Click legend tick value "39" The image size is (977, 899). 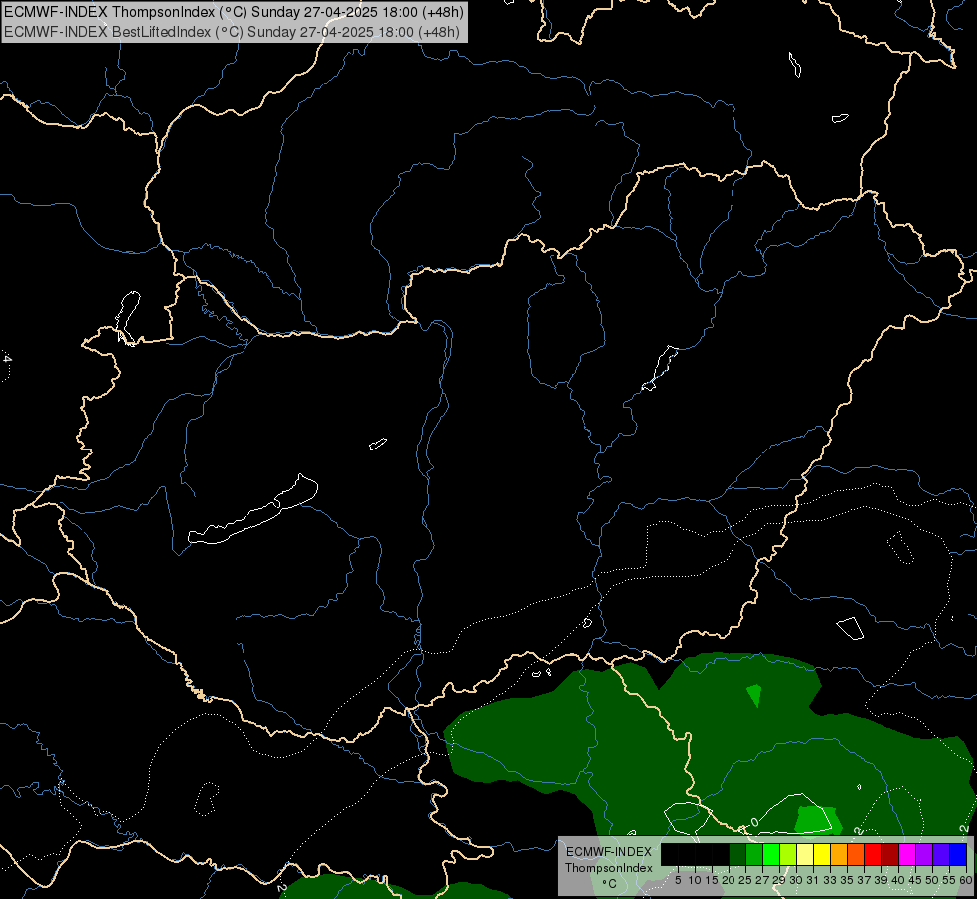pos(881,880)
